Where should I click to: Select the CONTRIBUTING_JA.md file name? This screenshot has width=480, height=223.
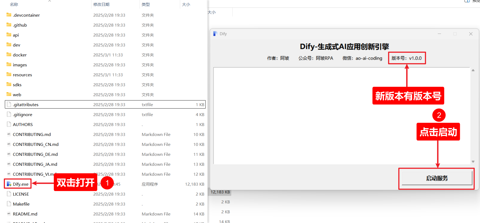pos(35,164)
